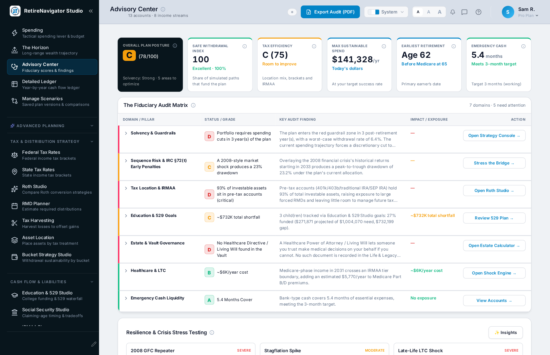Click Export Audit (PDF) button
This screenshot has height=355, width=550.
[x=330, y=12]
